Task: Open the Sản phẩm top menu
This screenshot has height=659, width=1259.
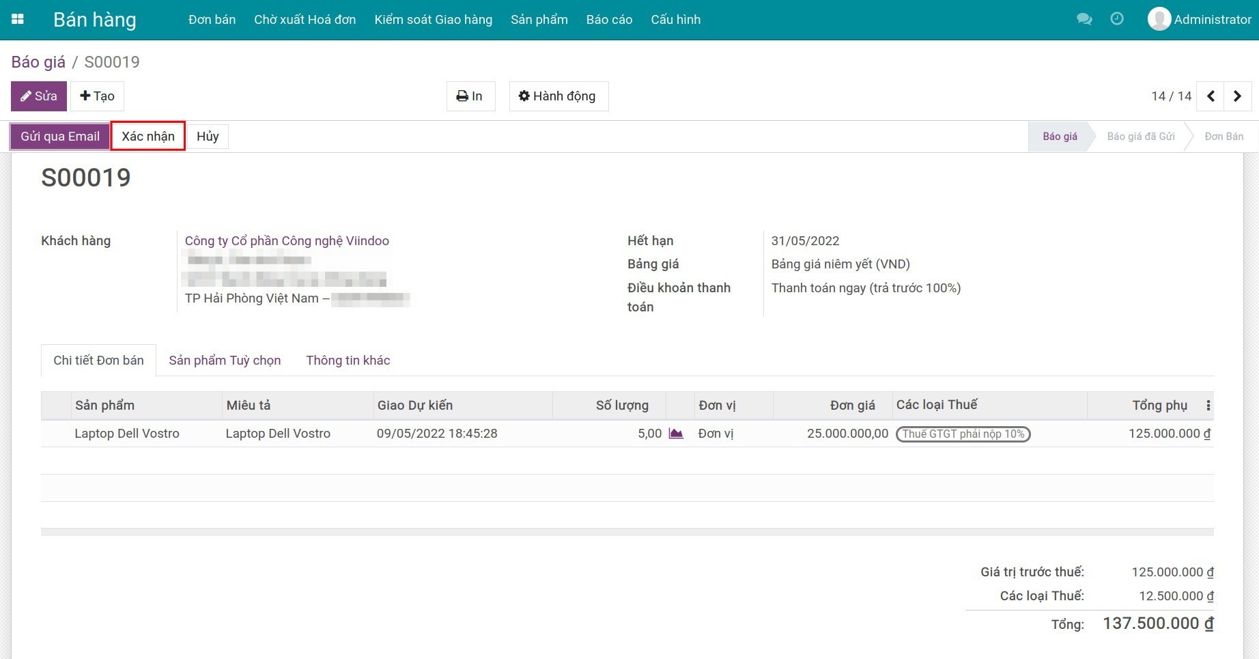Action: tap(539, 20)
